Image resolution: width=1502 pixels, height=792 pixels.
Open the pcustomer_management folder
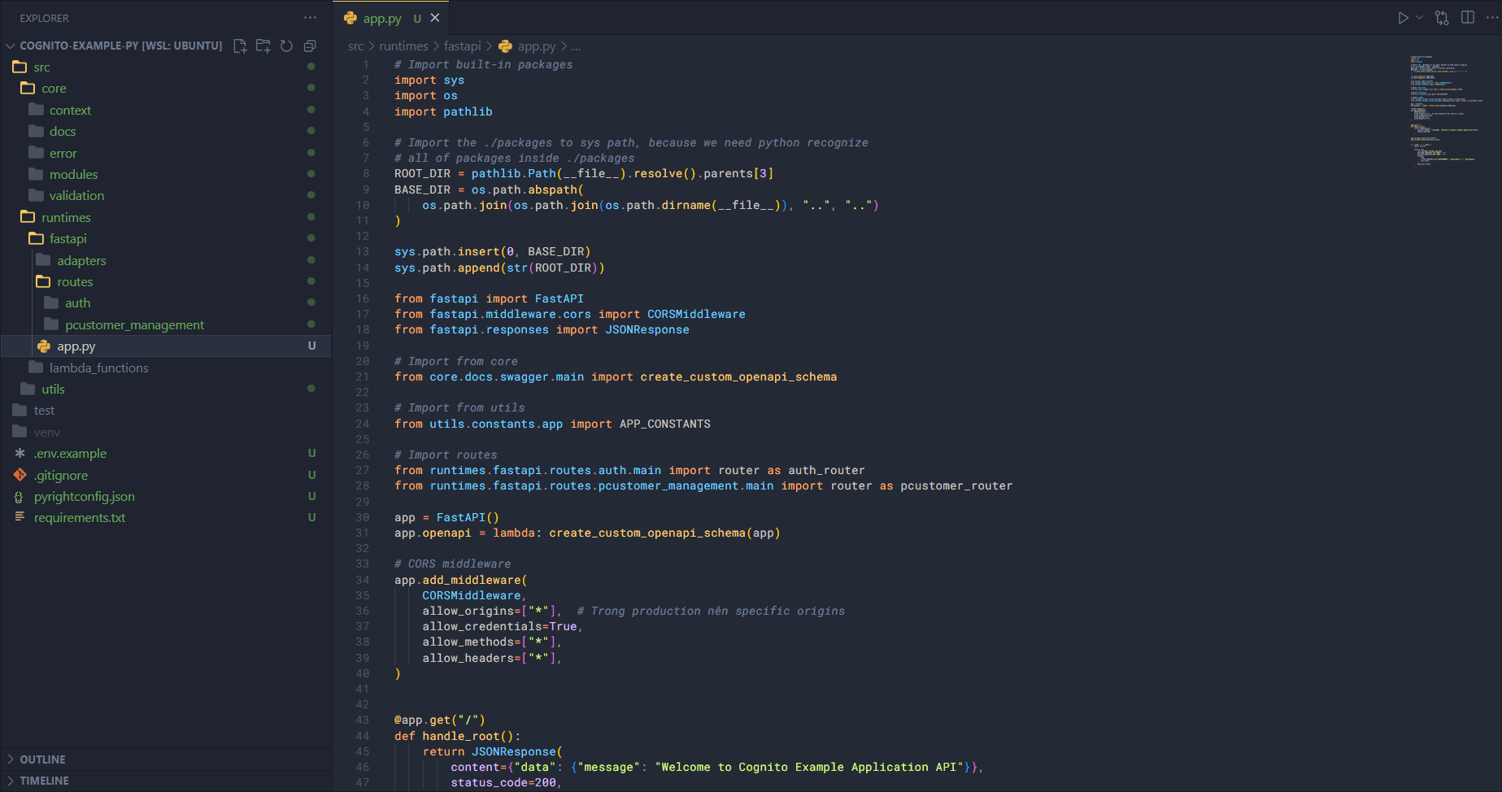(134, 324)
